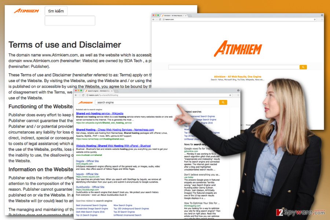Open a new tab in the homepage browser window
Screen dimensions: 330x220
(190, 16)
